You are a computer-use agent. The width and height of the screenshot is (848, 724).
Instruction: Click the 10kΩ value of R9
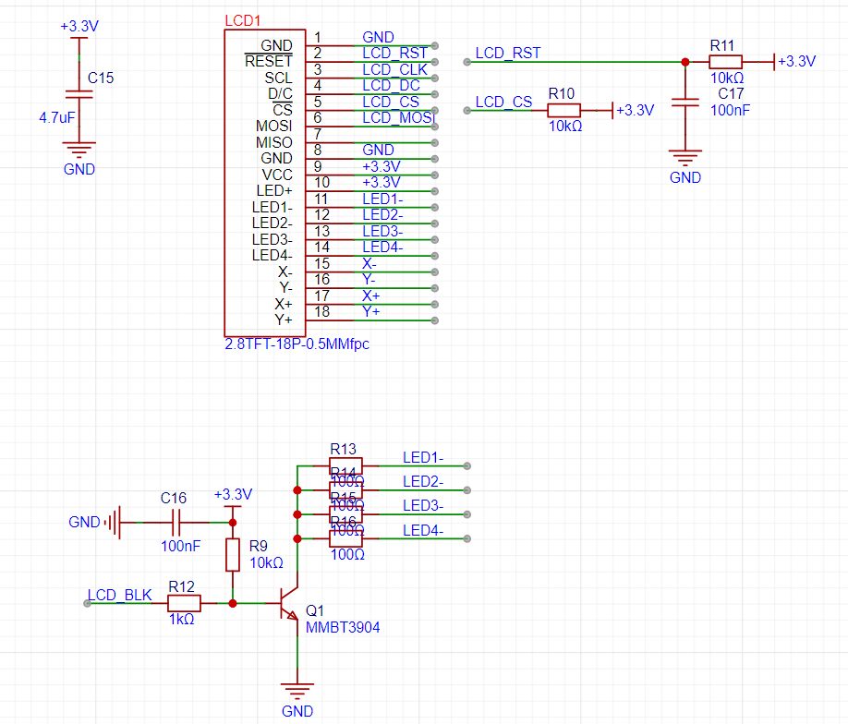tap(266, 563)
